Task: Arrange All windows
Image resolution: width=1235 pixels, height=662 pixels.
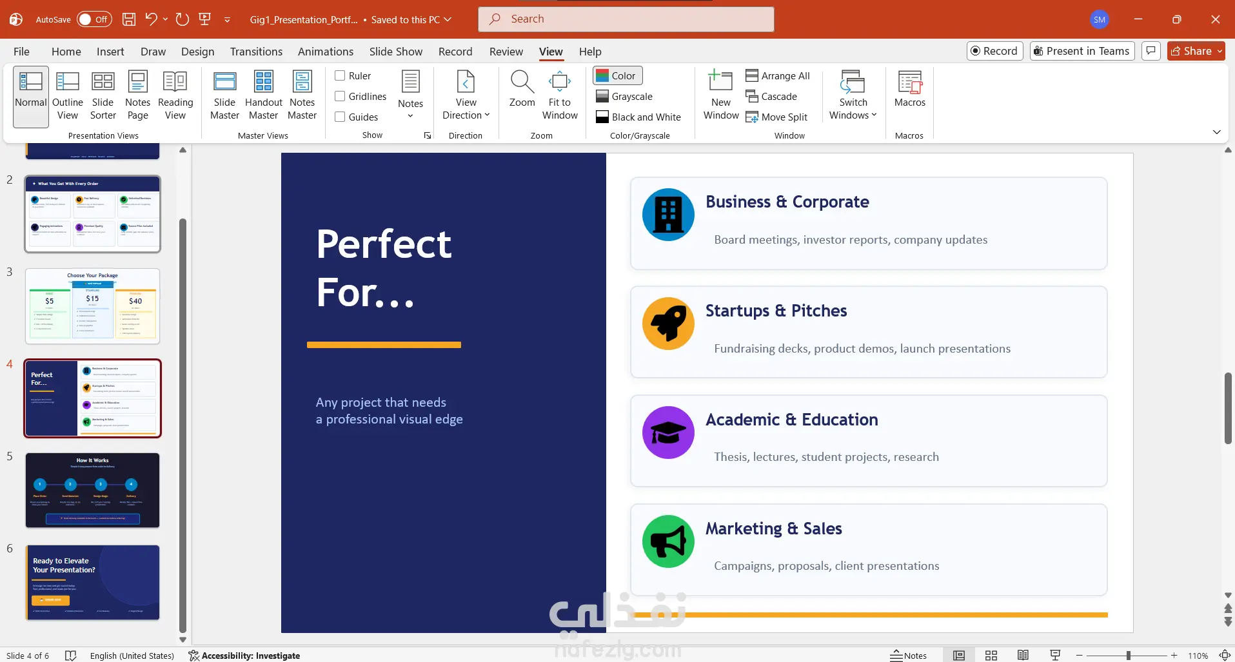Action: coord(778,75)
